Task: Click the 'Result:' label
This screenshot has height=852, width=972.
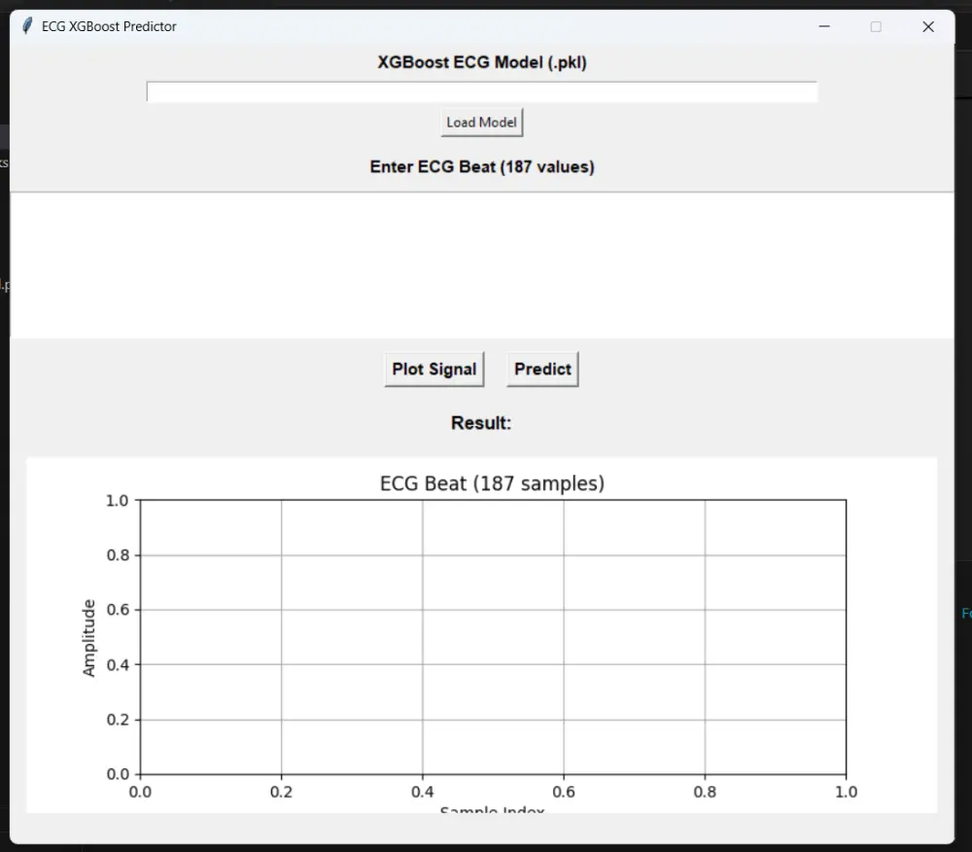Action: click(481, 423)
